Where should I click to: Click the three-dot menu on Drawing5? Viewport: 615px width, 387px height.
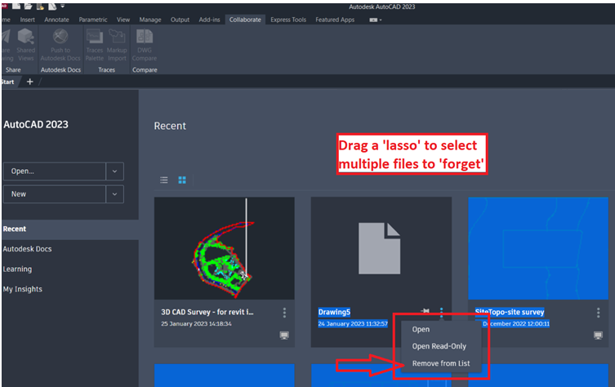pos(441,313)
